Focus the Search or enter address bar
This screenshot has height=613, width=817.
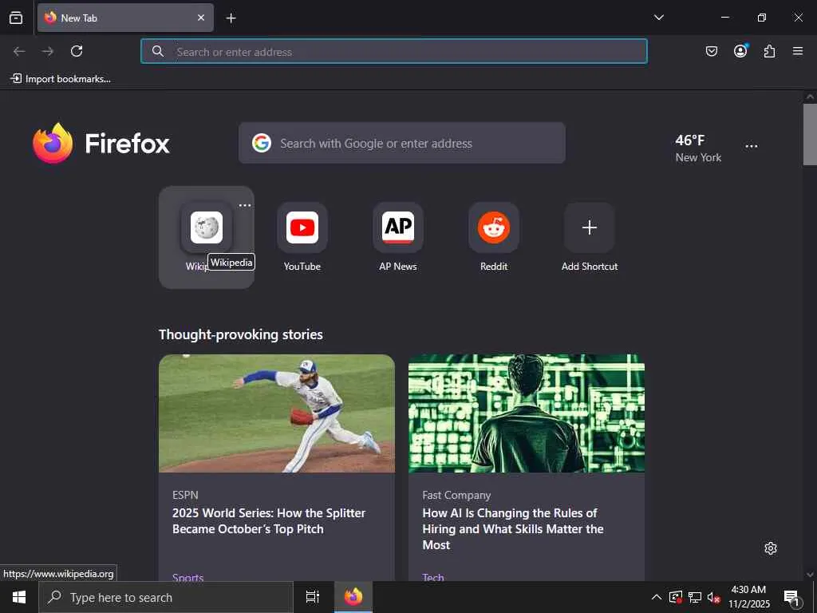coord(394,51)
